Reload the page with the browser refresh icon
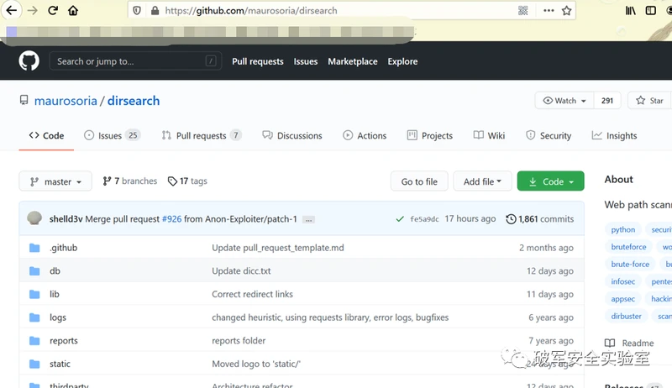672x388 pixels. coord(53,10)
